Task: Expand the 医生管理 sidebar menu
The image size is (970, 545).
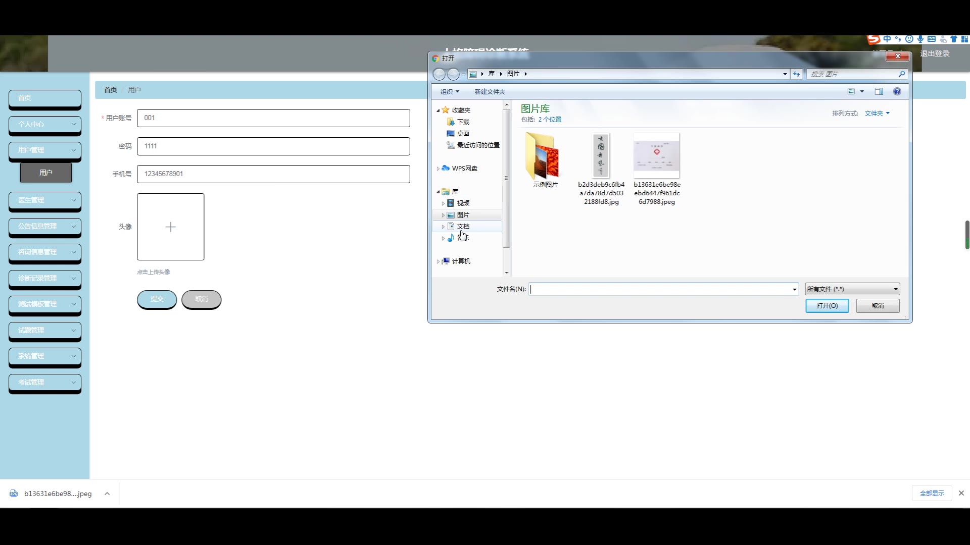Action: point(45,200)
